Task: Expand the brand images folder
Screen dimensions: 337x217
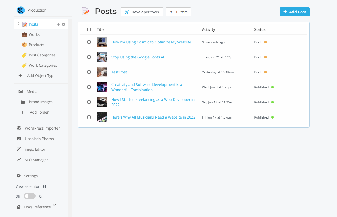Action: 41,102
